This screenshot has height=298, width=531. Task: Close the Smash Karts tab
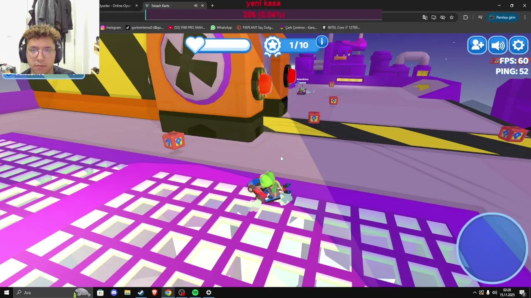[x=202, y=5]
